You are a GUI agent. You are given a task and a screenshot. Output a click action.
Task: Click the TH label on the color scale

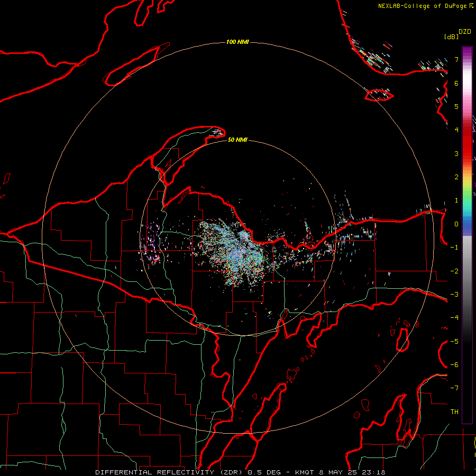454,412
